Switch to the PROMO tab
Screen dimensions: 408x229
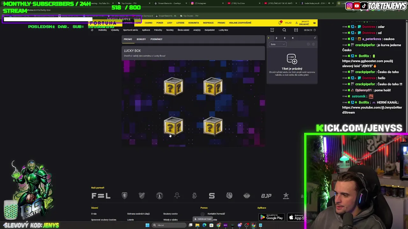[128, 39]
